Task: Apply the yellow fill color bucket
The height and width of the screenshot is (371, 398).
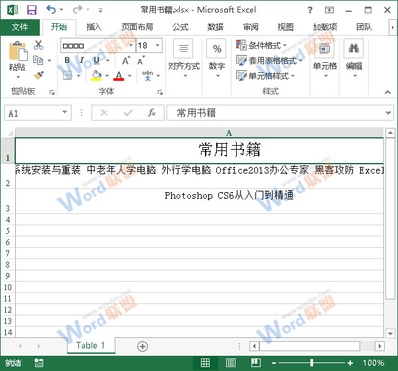Action: (96, 76)
